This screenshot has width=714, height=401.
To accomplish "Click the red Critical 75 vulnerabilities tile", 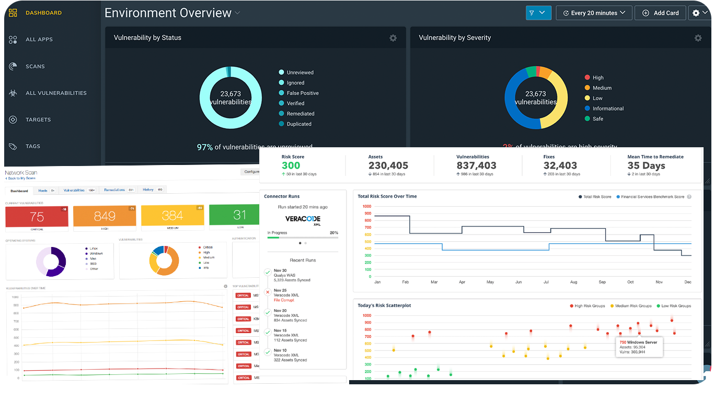I will [x=37, y=217].
